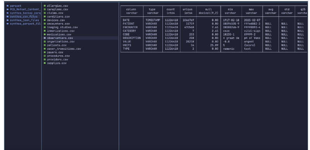Click the file icon beside medications.csv

[45, 34]
